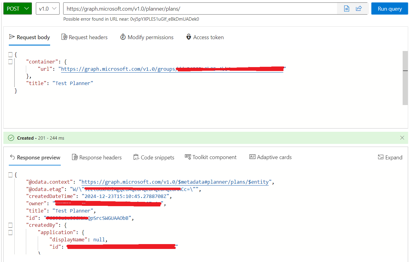Screen dimensions: 409x262
Task: Open the Code snippets tab
Action: pos(154,158)
